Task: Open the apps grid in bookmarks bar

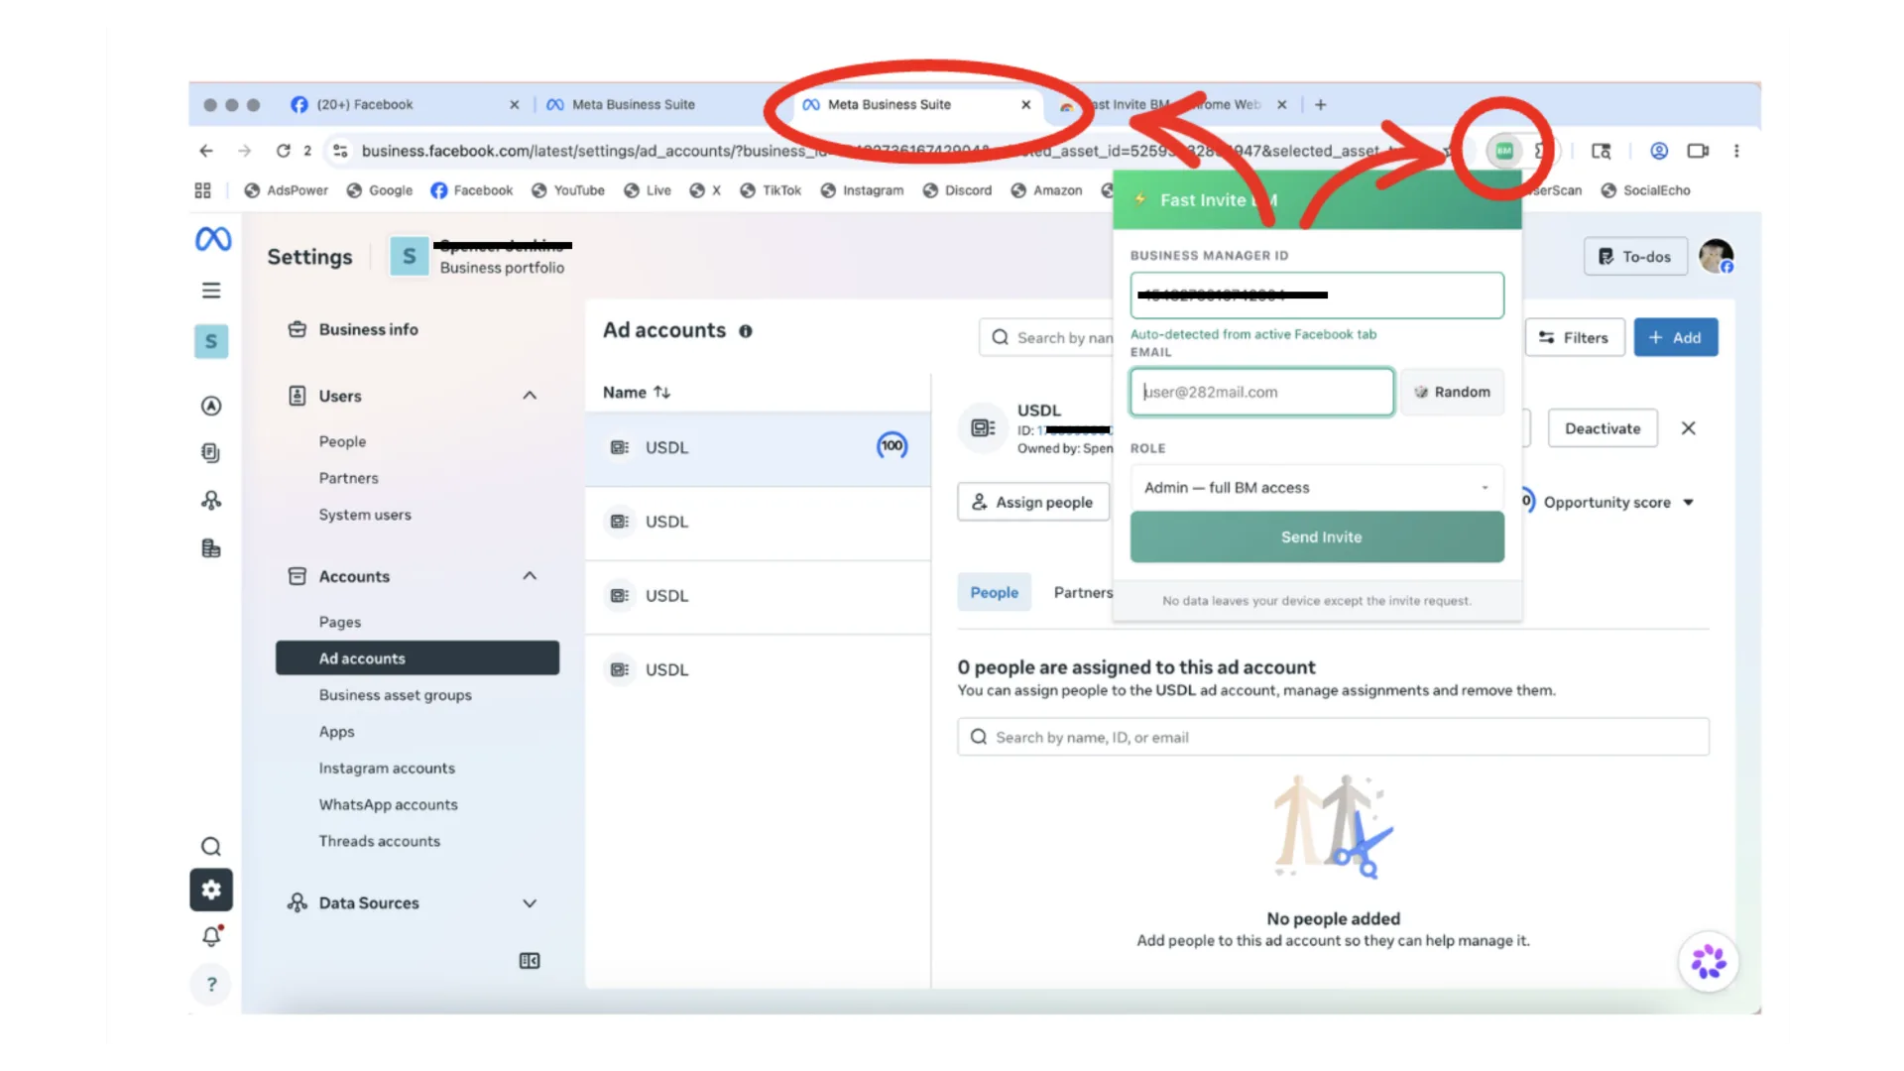Action: [x=203, y=190]
